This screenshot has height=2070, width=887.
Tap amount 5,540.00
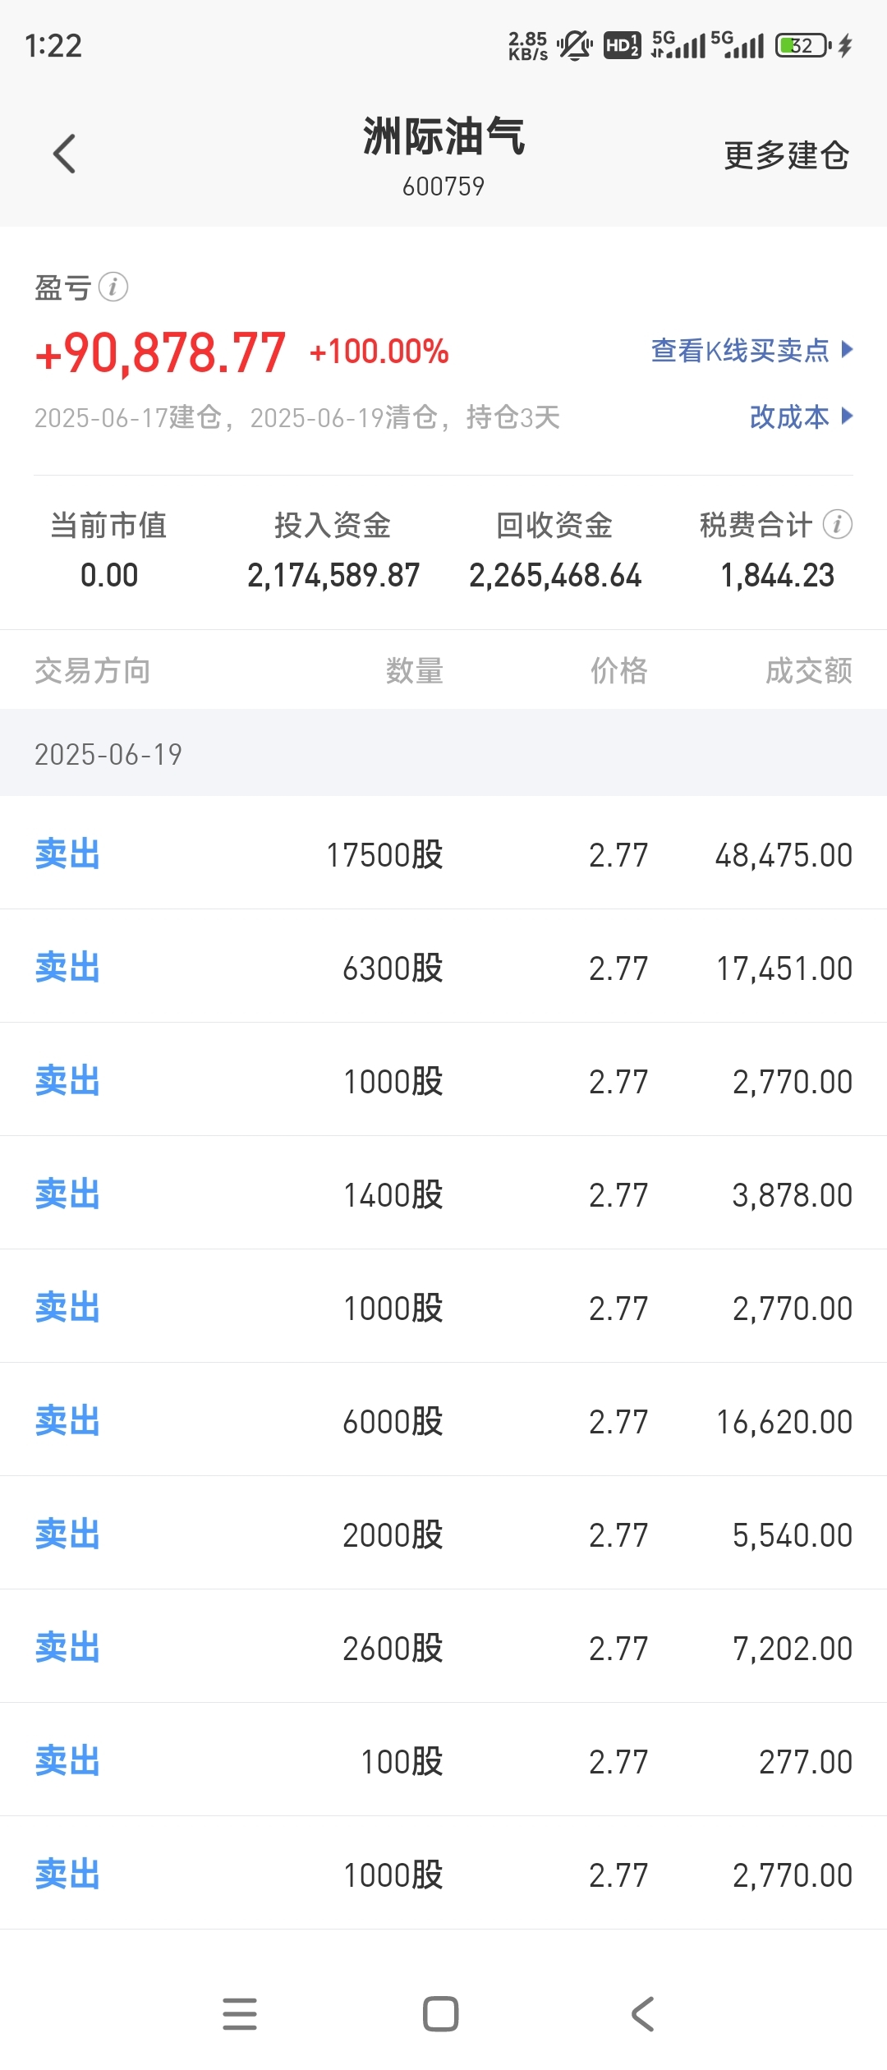coord(793,1535)
